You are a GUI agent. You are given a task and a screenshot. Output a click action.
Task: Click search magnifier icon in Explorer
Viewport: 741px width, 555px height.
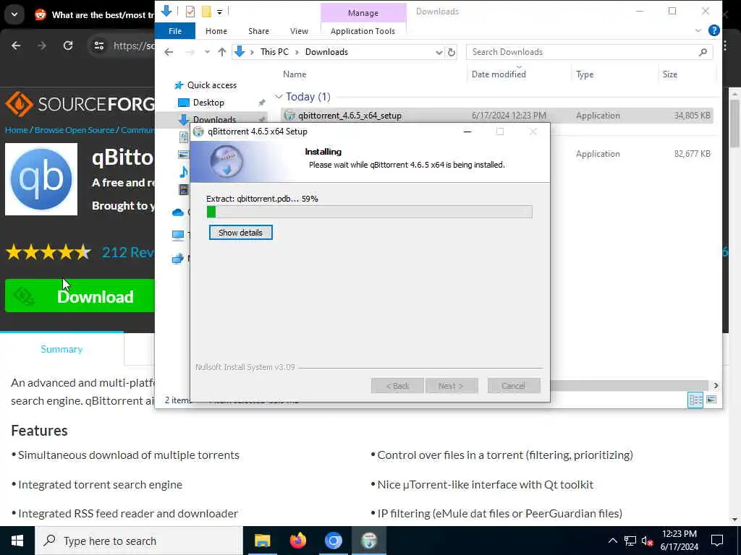(x=703, y=52)
